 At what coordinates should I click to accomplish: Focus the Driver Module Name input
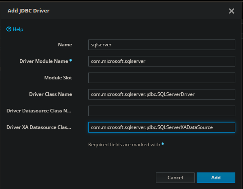click(161, 61)
